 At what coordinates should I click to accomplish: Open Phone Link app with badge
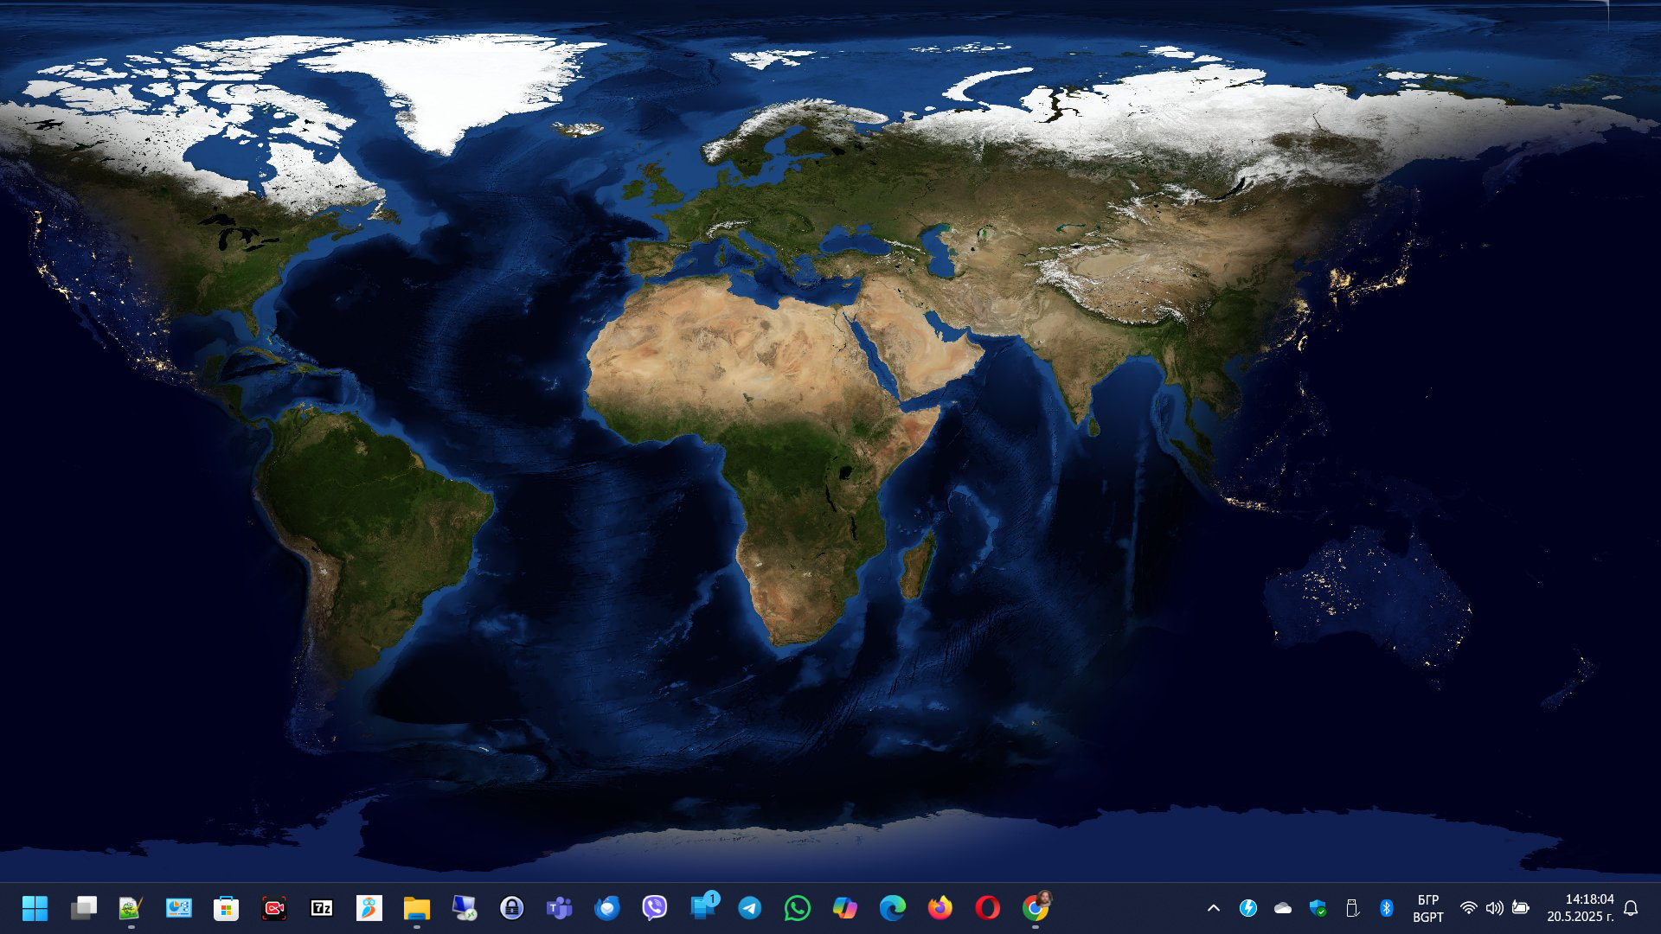(x=703, y=906)
